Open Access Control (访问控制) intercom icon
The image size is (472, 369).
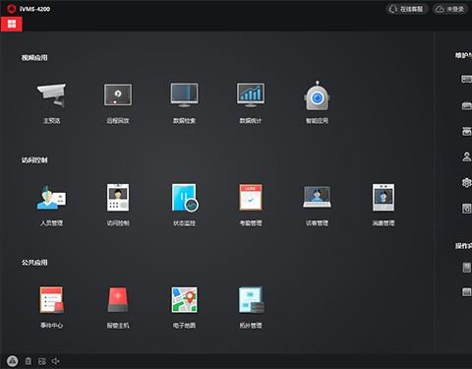[x=118, y=198]
